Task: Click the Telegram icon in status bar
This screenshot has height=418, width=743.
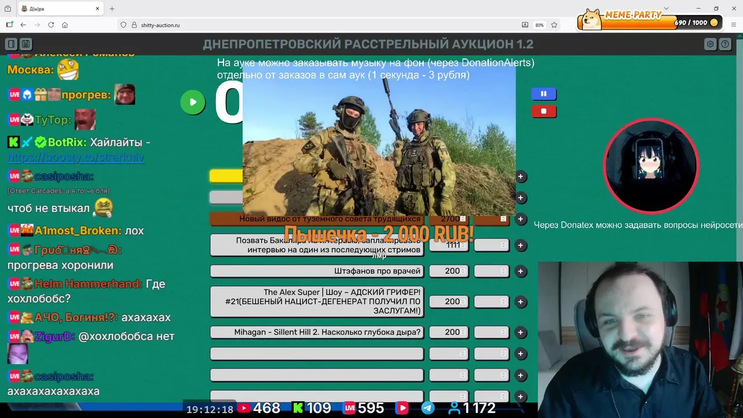Action: 428,408
